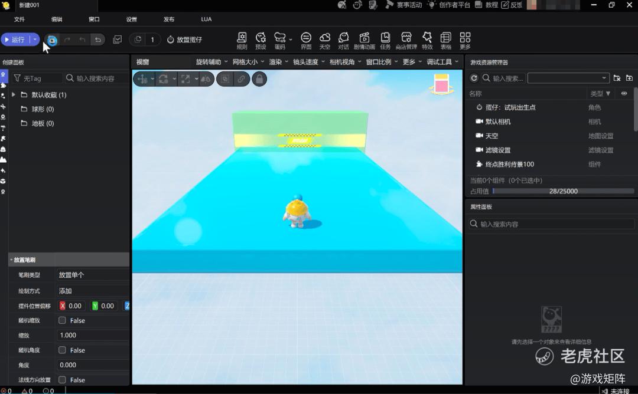Image resolution: width=638 pixels, height=394 pixels.
Task: Toggle the 随机缩放 checkbox
Action: pyautogui.click(x=62, y=320)
